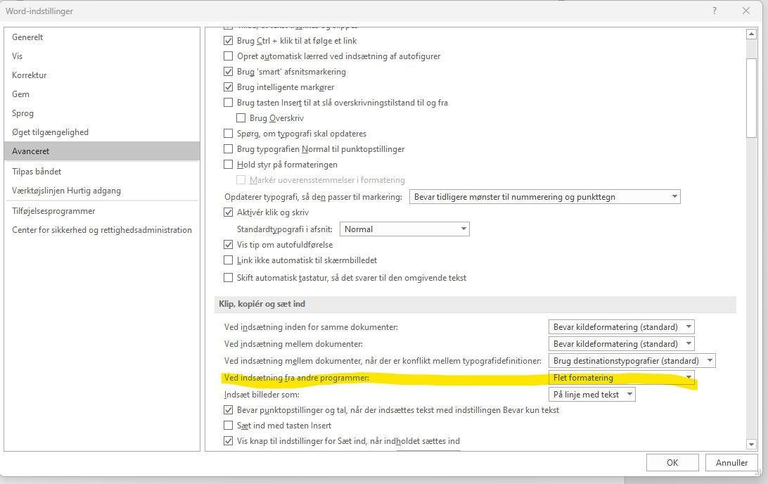Viewport: 768px width, 484px height.
Task: Click the scrollbar down arrow
Action: point(751,445)
